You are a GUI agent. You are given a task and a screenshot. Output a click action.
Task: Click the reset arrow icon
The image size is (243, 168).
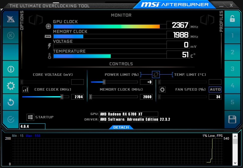coord(10,102)
